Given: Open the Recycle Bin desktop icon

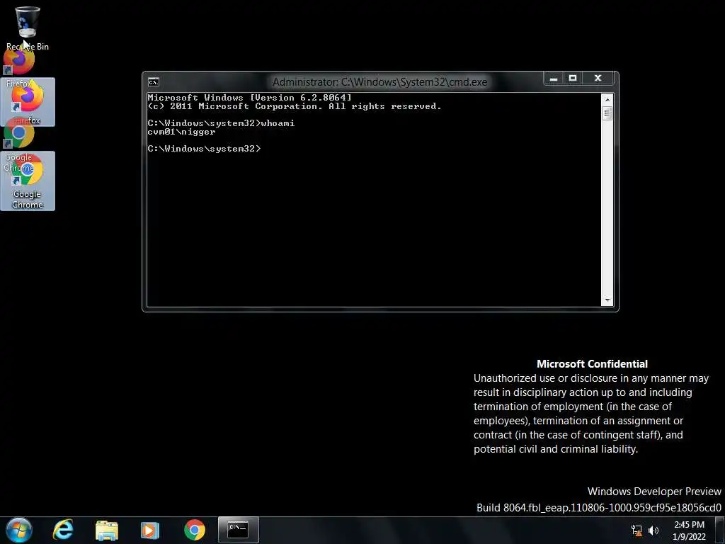Looking at the screenshot, I should coord(28,27).
